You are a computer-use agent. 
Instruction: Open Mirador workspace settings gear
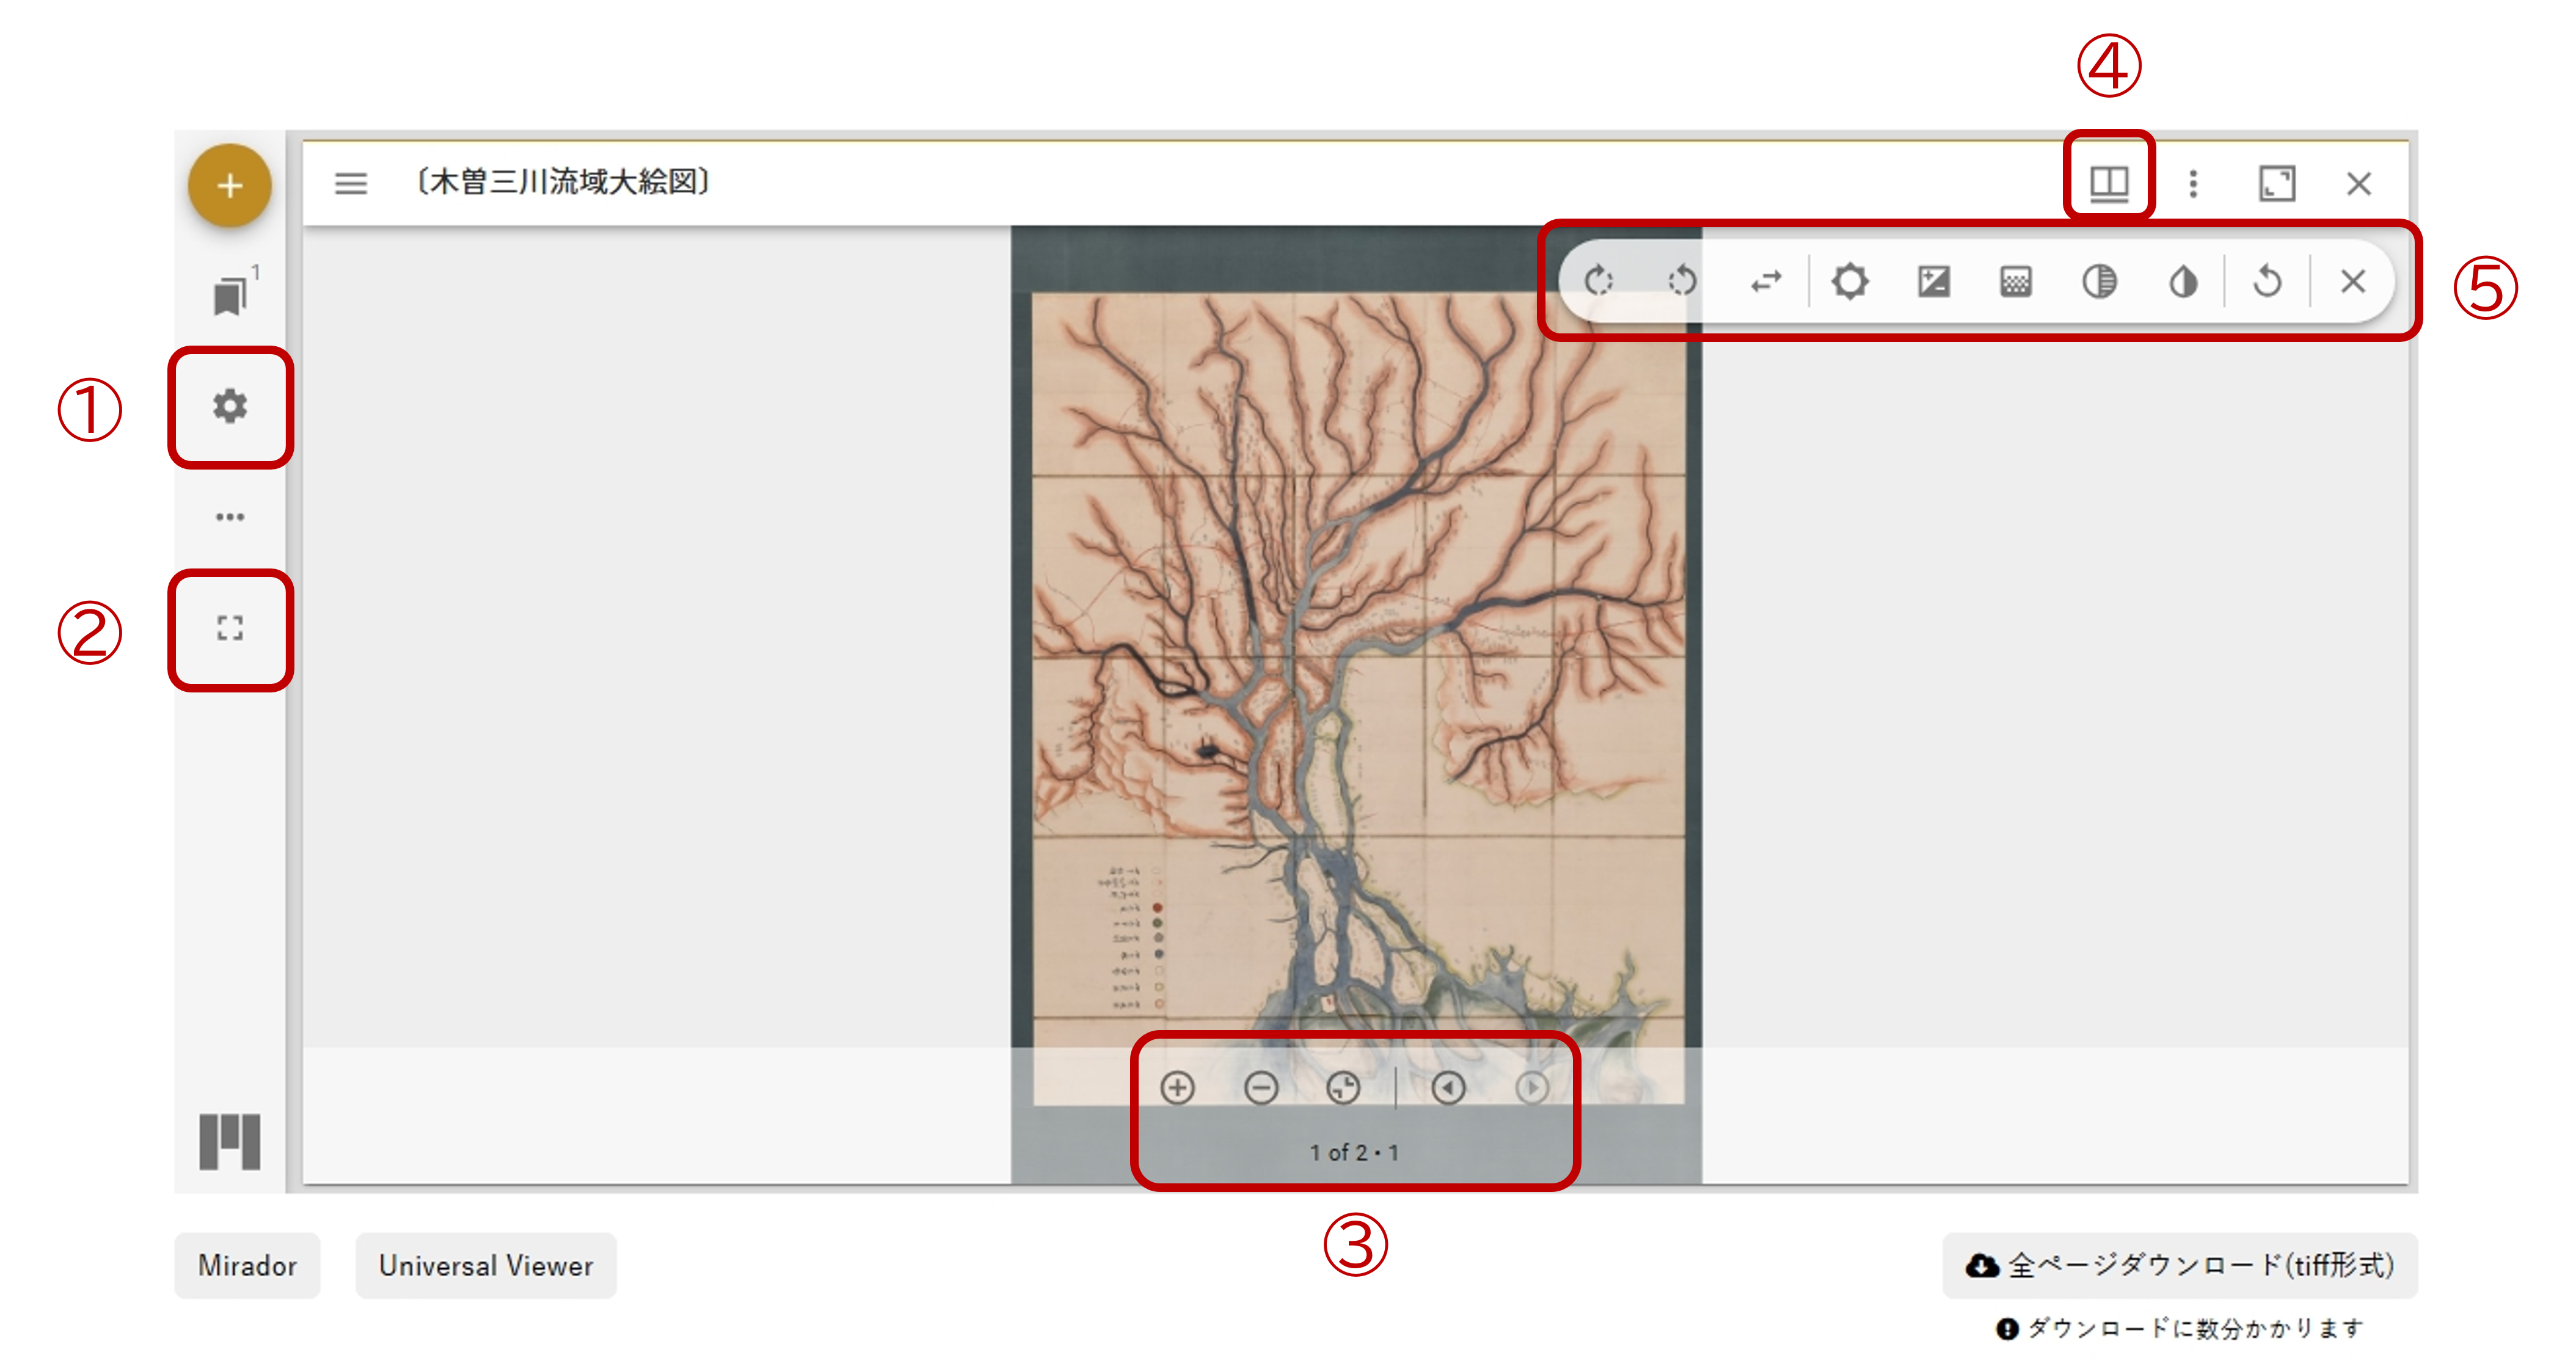click(230, 407)
